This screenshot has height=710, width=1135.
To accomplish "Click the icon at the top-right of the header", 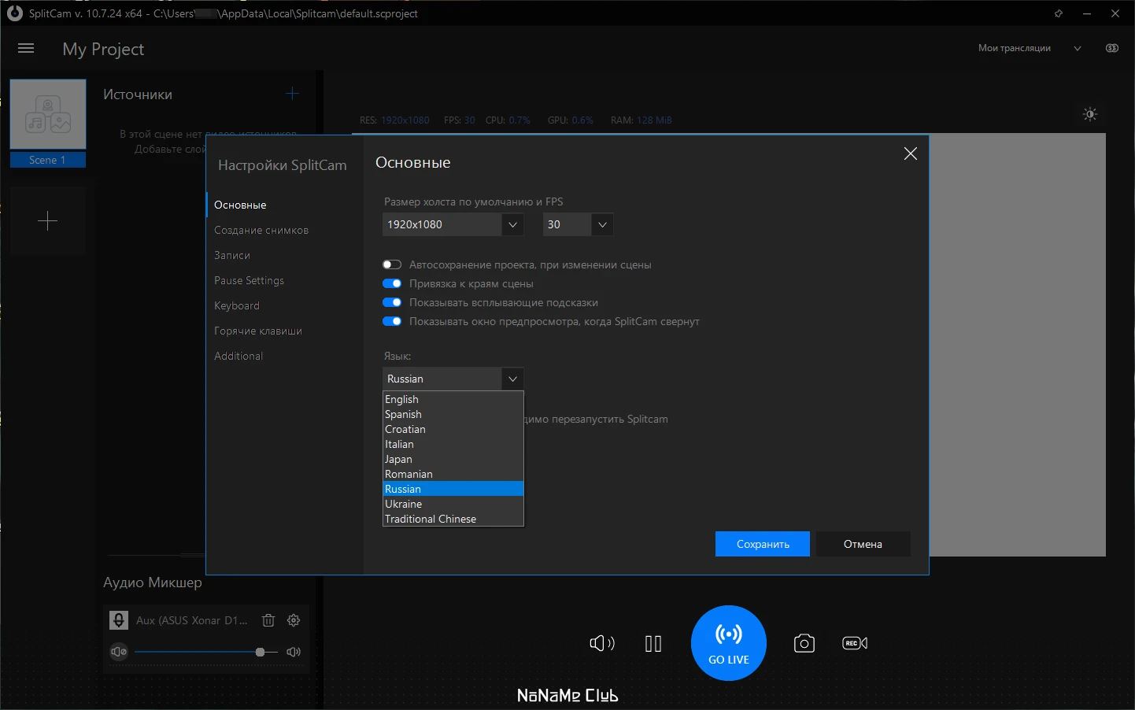I will pos(1112,48).
